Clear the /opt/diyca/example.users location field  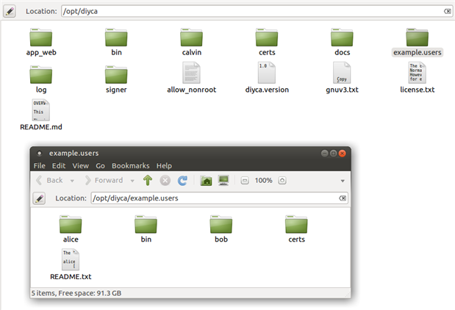point(343,198)
